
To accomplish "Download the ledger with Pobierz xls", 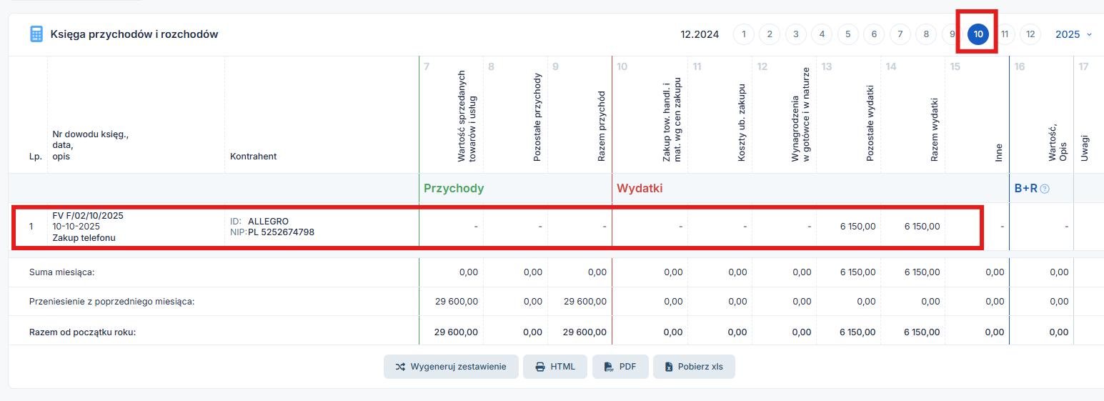I will pyautogui.click(x=693, y=367).
